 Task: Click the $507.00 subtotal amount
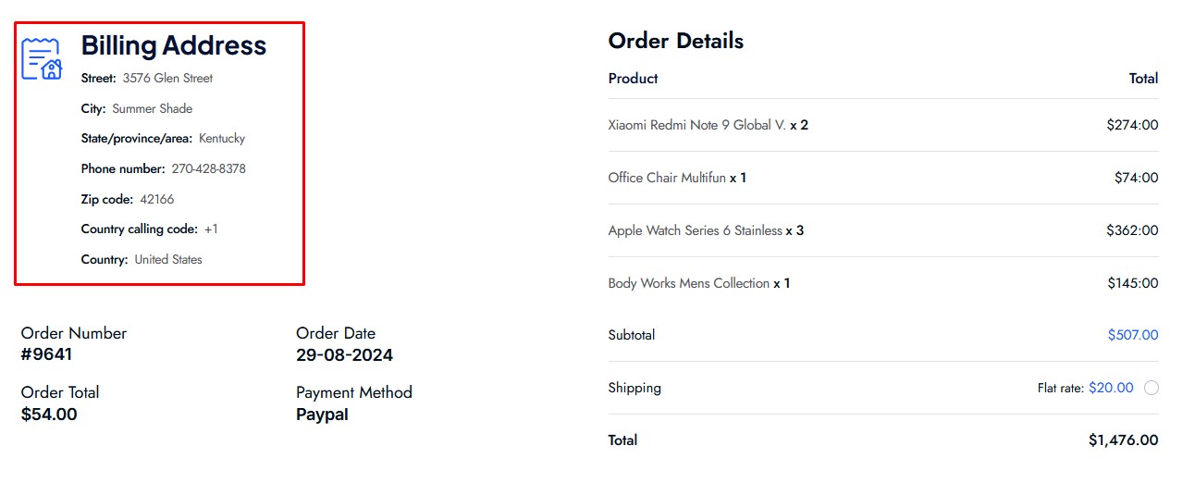click(x=1133, y=335)
